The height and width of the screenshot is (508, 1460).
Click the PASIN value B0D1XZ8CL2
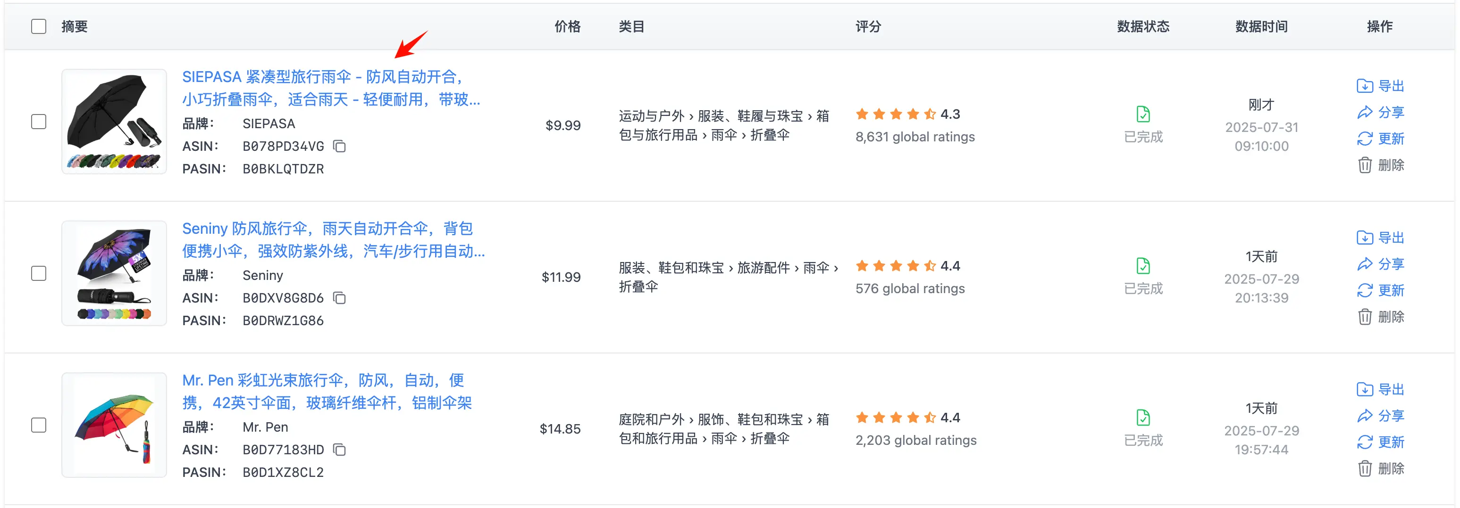[283, 472]
